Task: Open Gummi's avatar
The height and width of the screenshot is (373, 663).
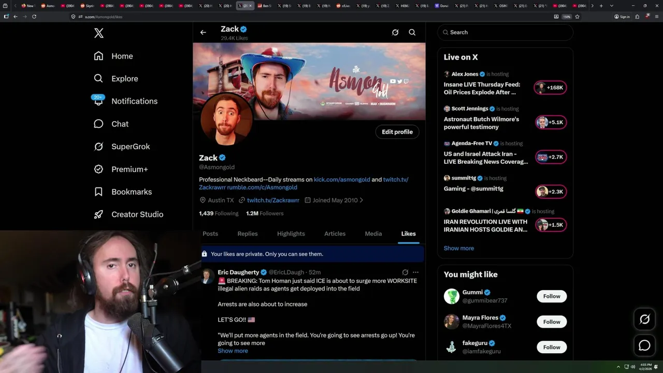Action: pyautogui.click(x=452, y=296)
